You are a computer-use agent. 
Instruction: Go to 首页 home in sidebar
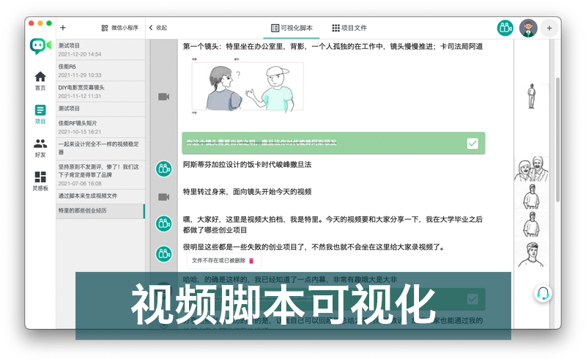tap(40, 81)
